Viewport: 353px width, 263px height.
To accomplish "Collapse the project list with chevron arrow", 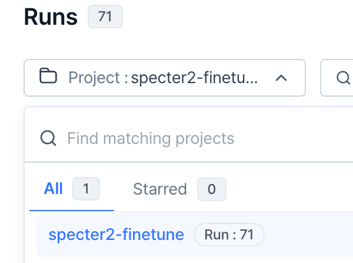I will click(281, 78).
